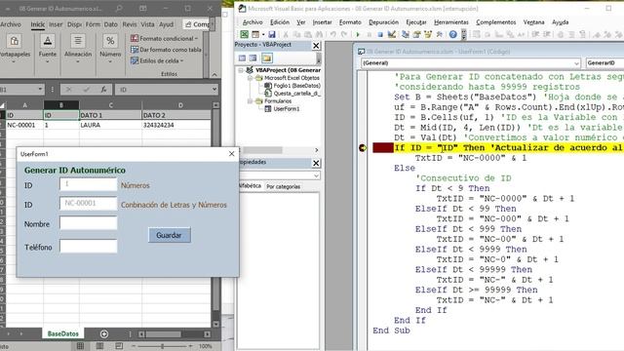
Task: Click the Find binoculars icon in VBA toolbar
Action: click(319, 35)
